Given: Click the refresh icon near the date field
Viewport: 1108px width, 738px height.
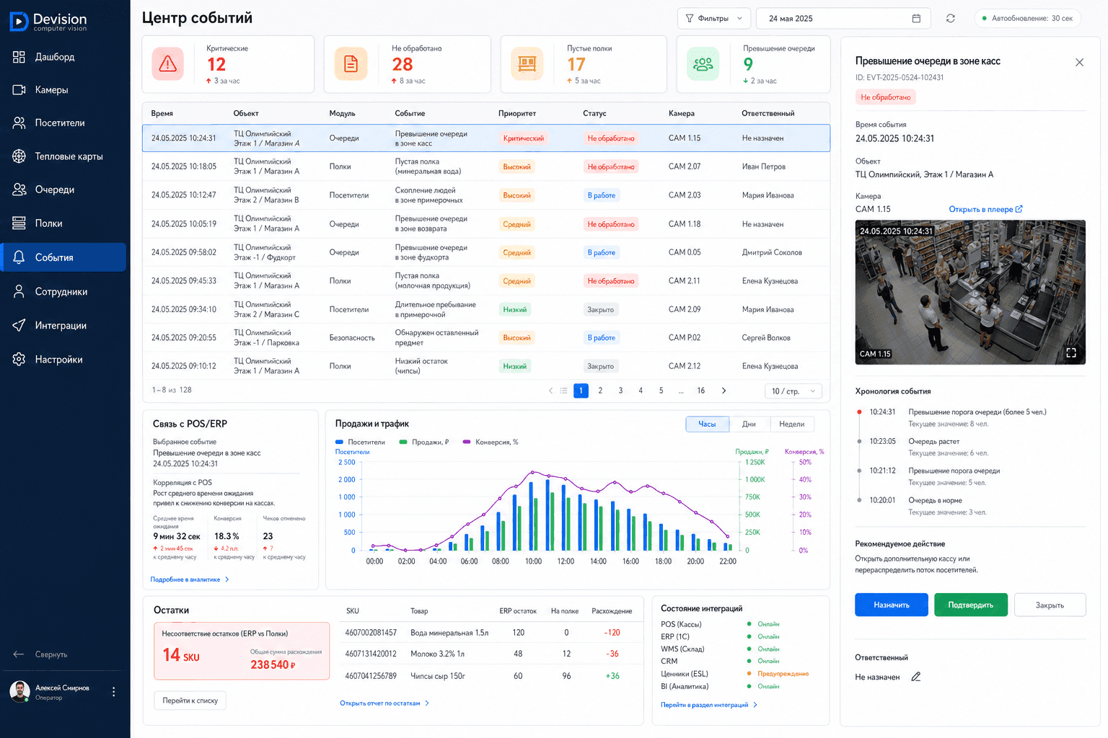Looking at the screenshot, I should click(x=951, y=19).
